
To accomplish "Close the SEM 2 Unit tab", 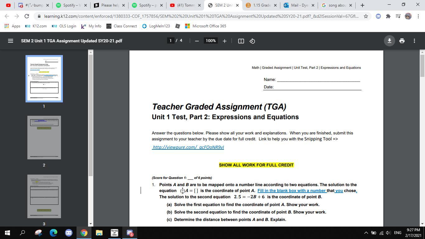I will [237, 5].
